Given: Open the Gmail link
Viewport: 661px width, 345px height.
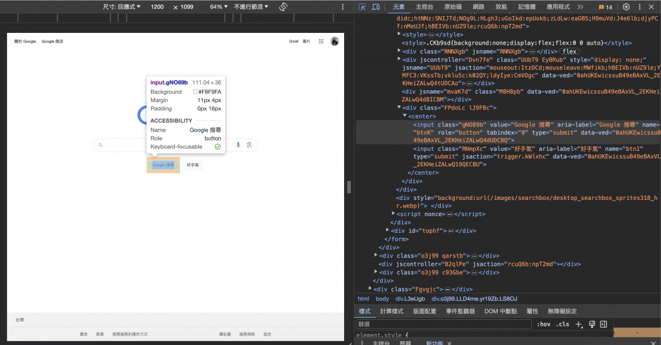Looking at the screenshot, I should 294,41.
